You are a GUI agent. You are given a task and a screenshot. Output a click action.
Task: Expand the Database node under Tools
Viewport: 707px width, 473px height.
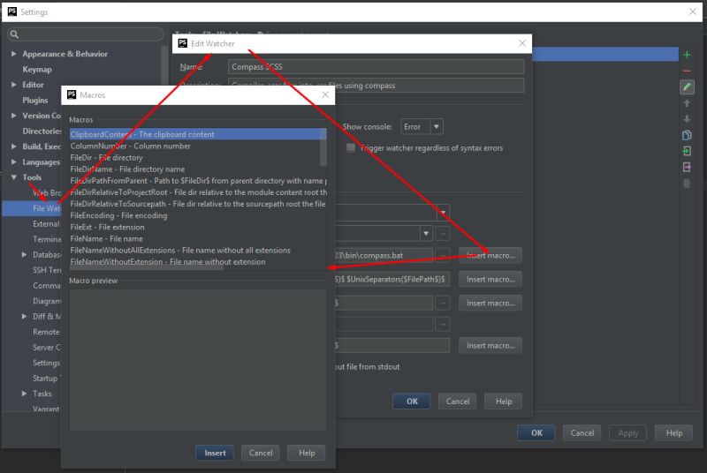pos(25,255)
